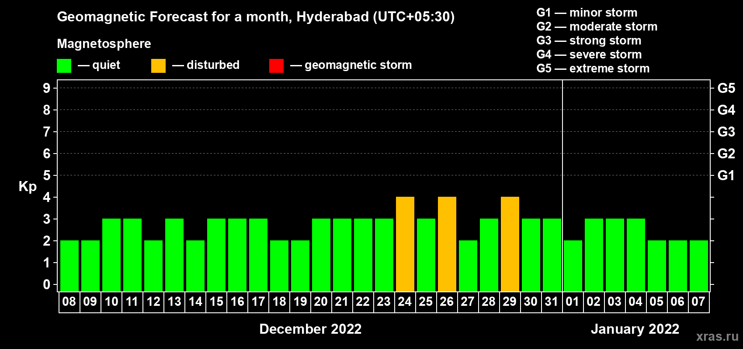Select the orange bar for December 26
Screen dimensions: 743x349
point(447,244)
